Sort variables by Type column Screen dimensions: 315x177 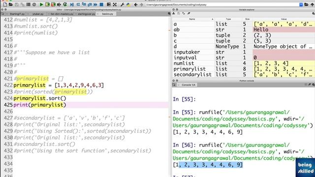[x=228, y=19]
